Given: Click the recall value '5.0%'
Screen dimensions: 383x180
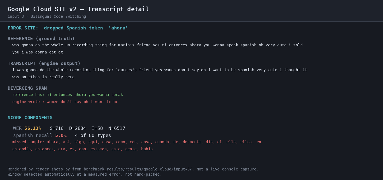Looking at the screenshot, I should coord(61,136).
